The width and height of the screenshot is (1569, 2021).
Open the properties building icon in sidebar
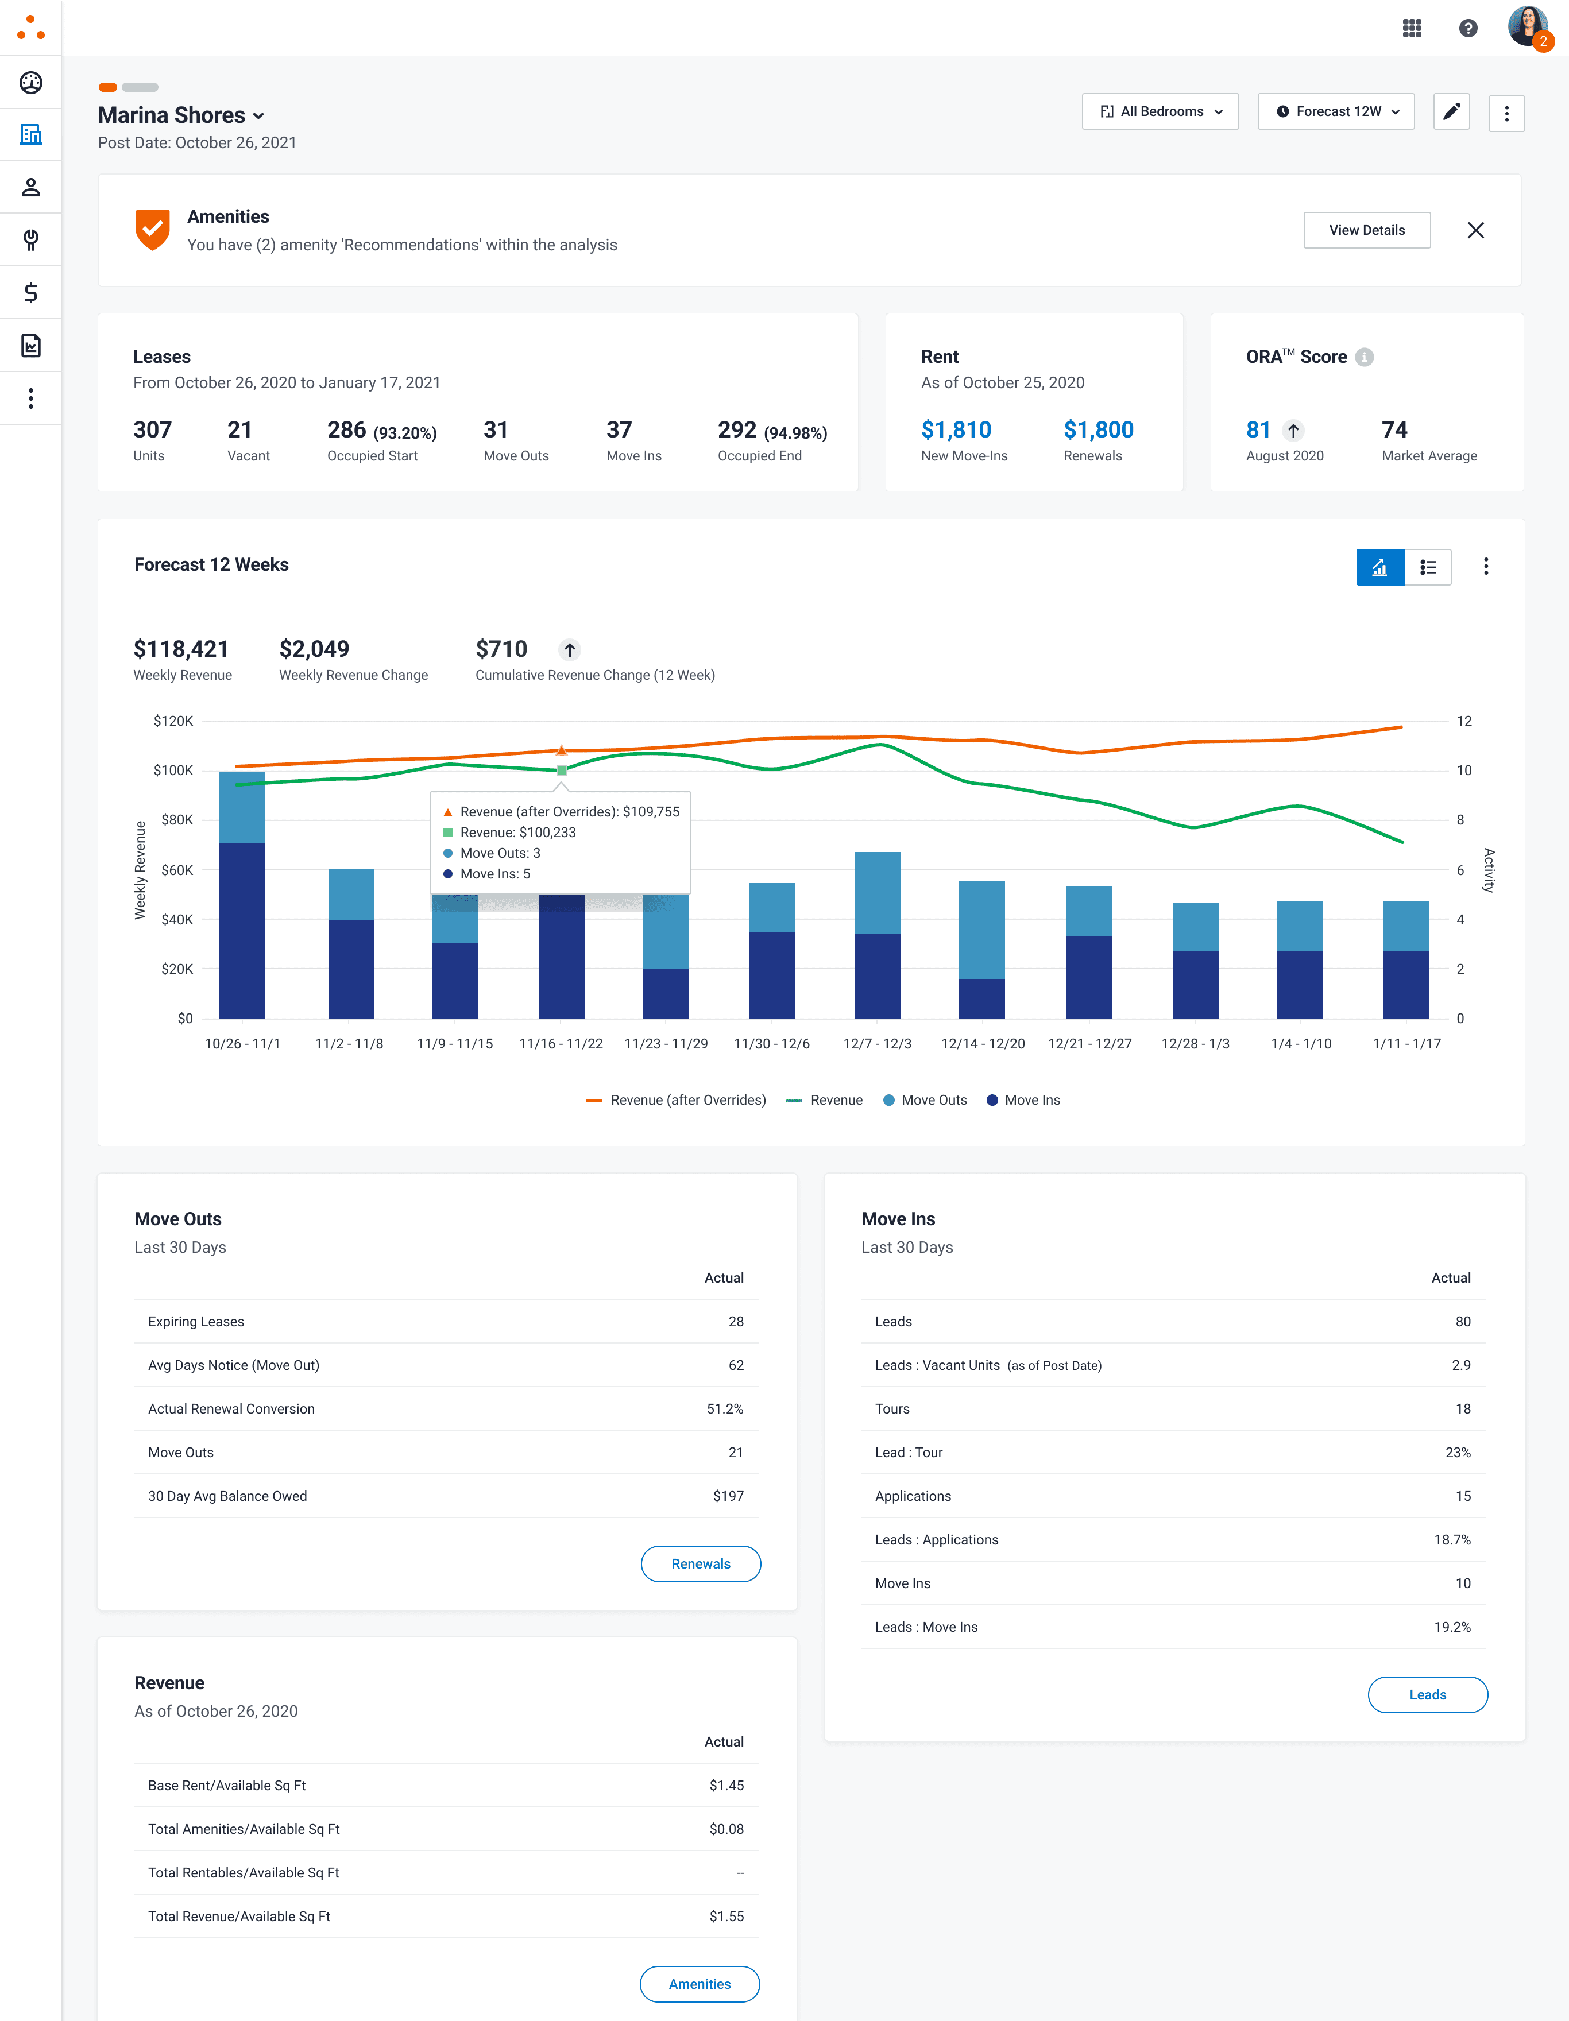tap(30, 135)
